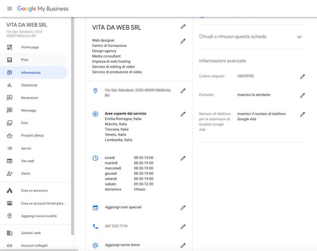Select Crea un annuncio

[x=34, y=190]
